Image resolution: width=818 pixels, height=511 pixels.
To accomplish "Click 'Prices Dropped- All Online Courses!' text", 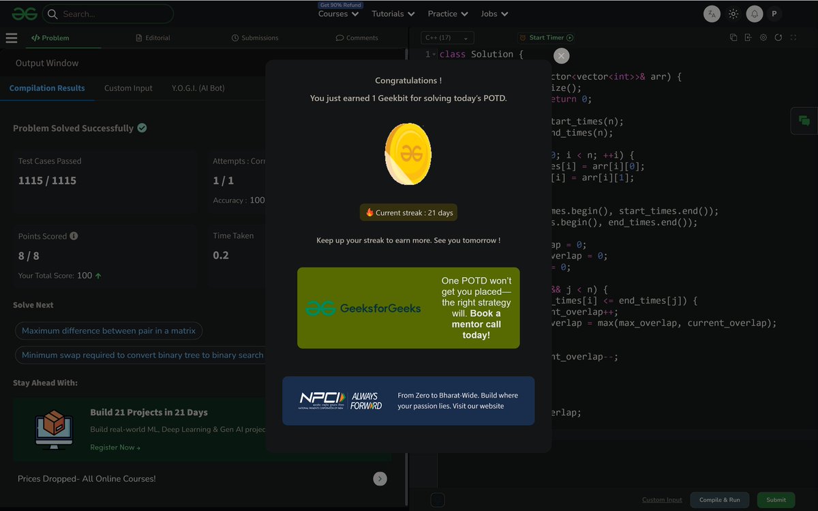I will (x=87, y=479).
